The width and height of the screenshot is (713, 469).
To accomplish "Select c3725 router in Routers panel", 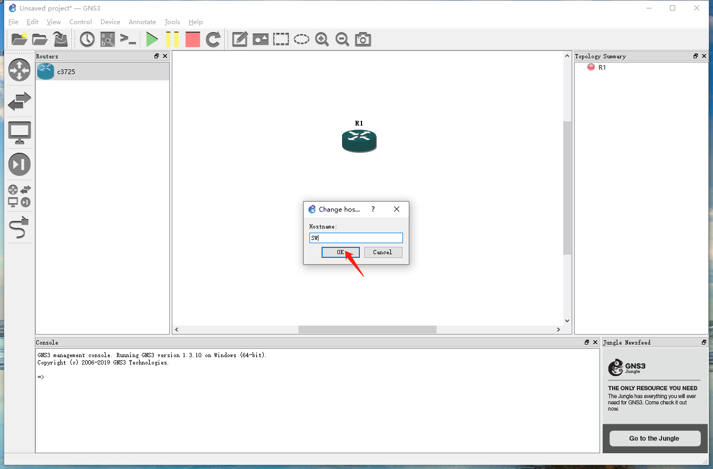I will point(102,71).
